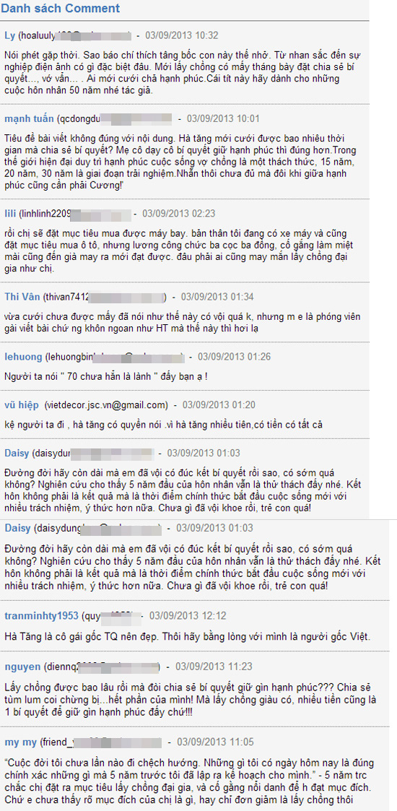Click the timestamp 03/09/2013 10:01
Image resolution: width=397 pixels, height=811 pixels.
[x=223, y=119]
